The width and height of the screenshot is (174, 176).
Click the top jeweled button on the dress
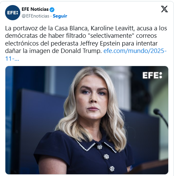100,147
